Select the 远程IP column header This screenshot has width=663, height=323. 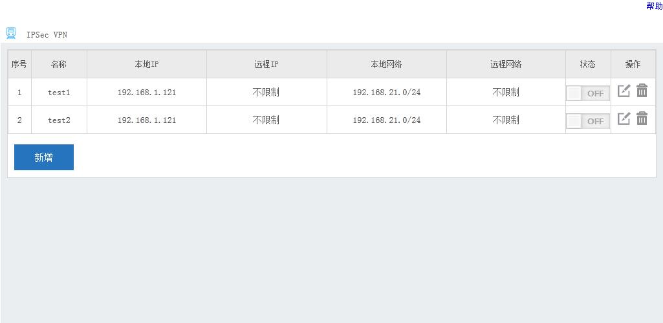coord(266,64)
